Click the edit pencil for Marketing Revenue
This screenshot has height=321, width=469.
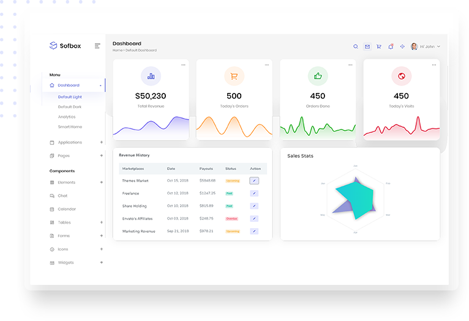[254, 231]
